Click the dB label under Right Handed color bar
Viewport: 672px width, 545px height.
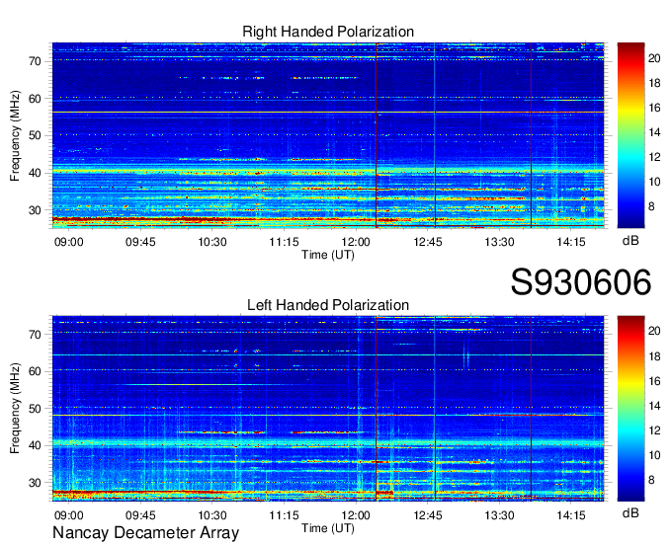(630, 241)
